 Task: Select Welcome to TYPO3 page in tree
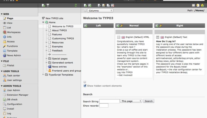[x=63, y=26]
